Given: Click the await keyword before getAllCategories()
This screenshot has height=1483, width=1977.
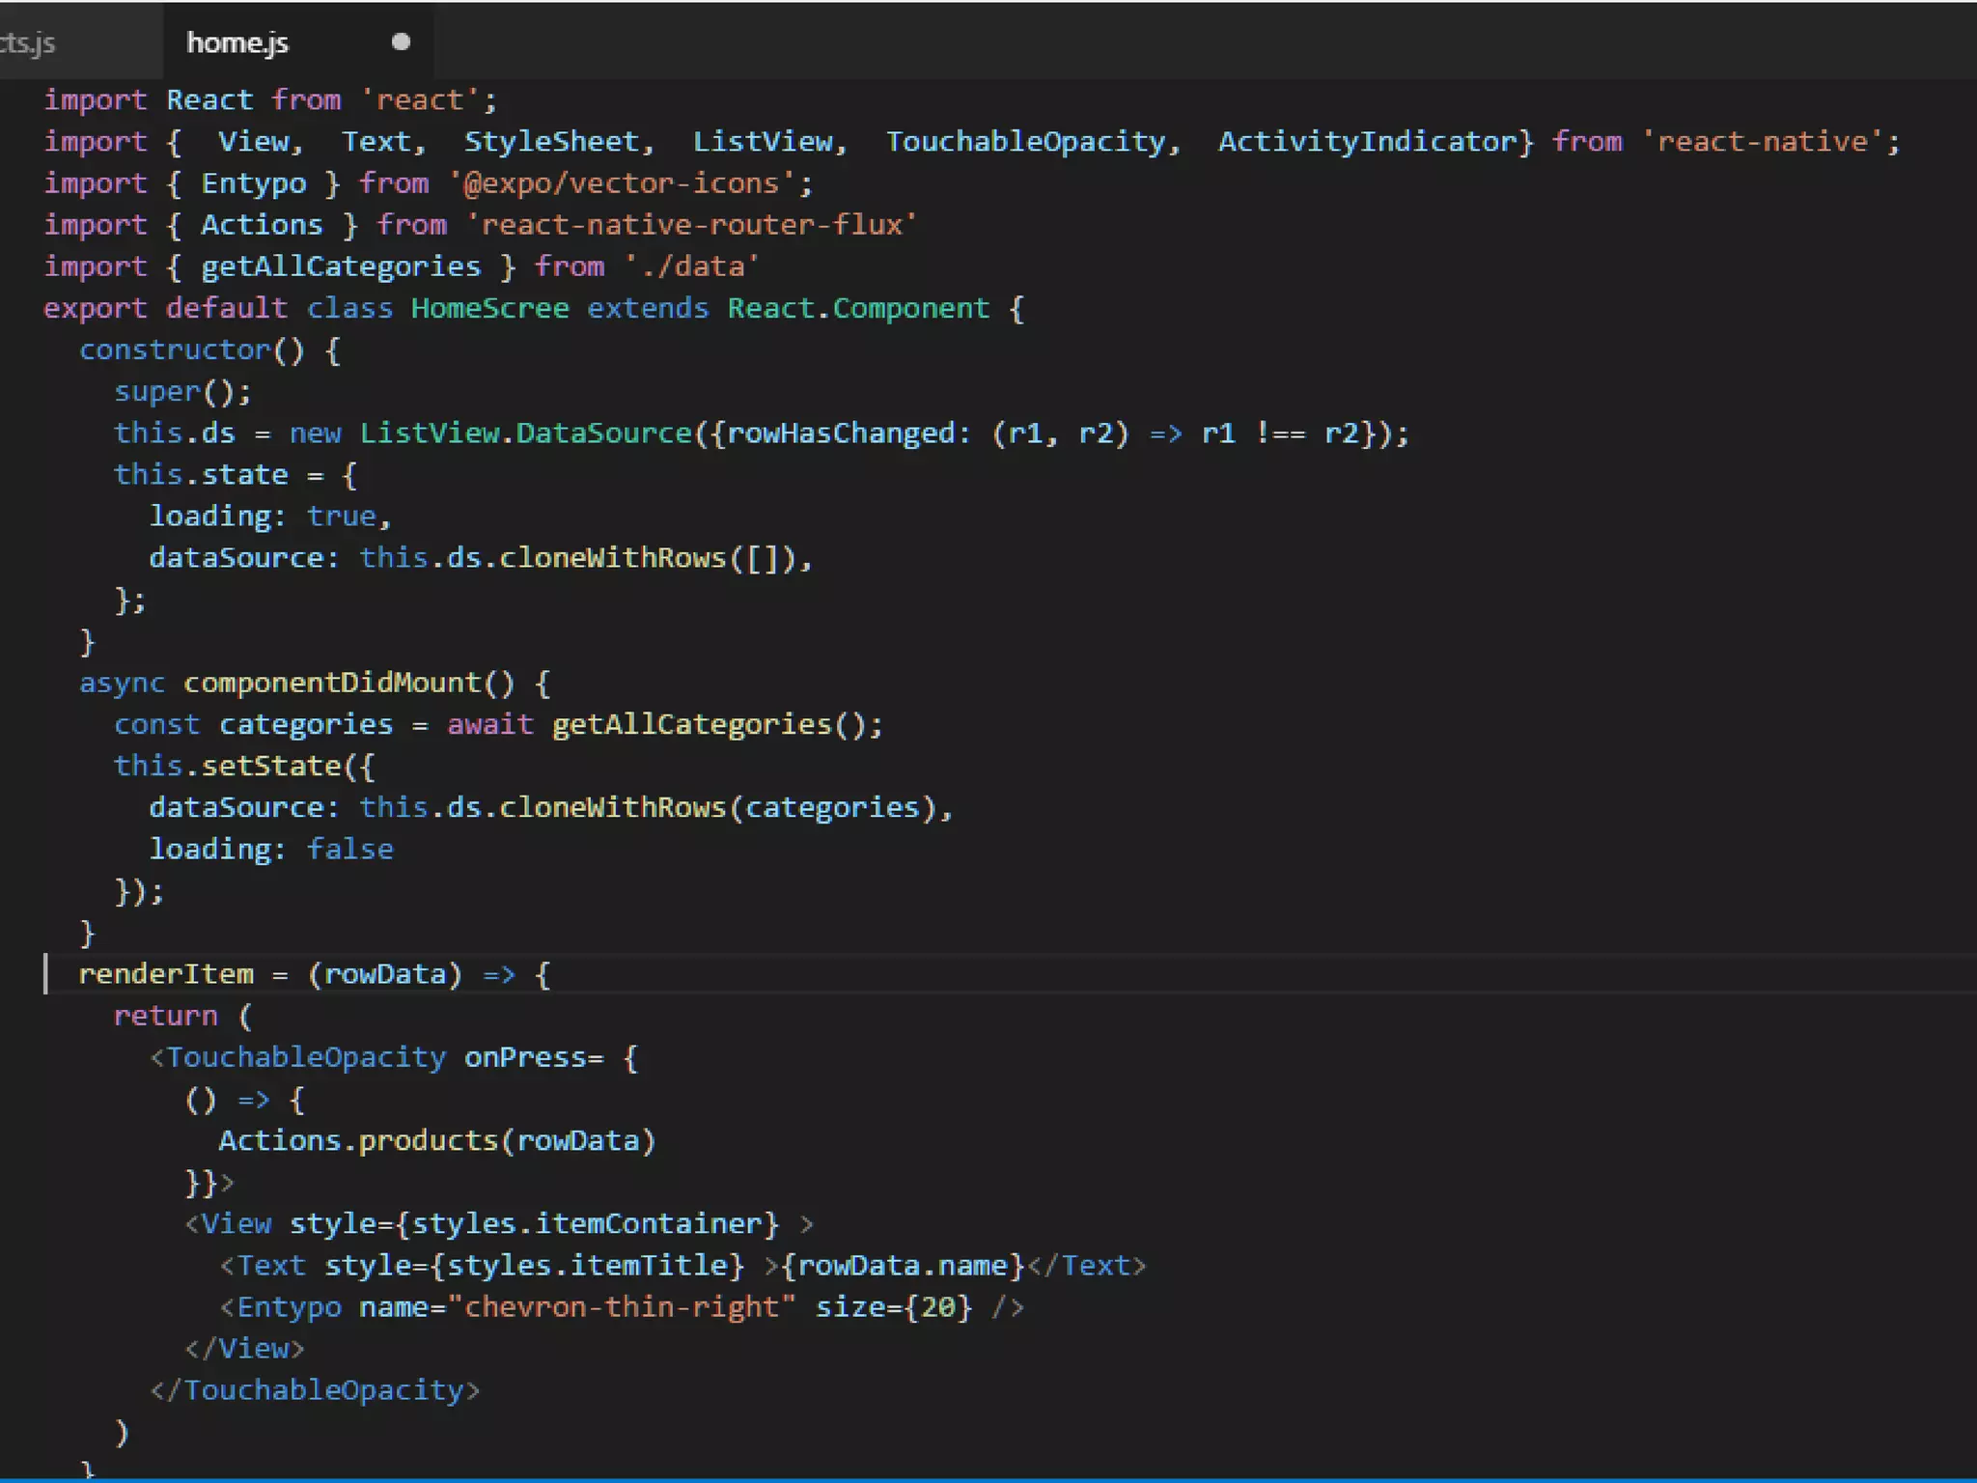Looking at the screenshot, I should 489,724.
